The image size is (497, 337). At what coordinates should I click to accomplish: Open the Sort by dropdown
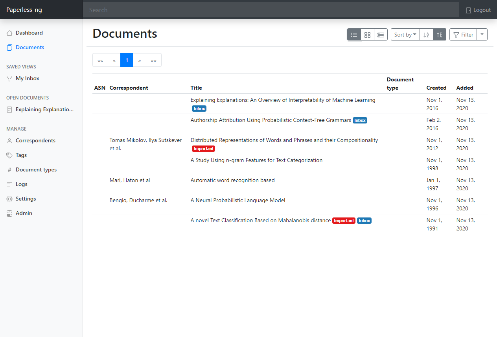[x=405, y=35]
